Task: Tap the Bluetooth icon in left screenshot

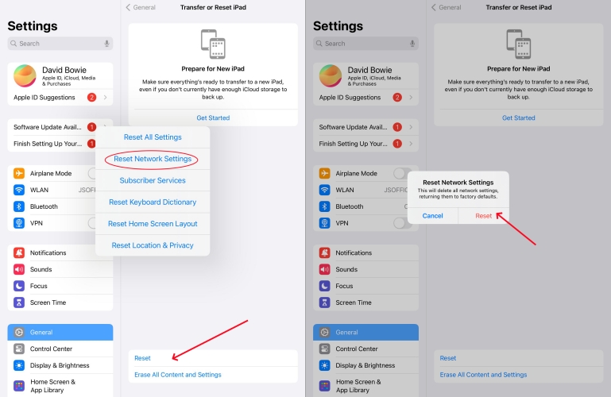Action: click(x=19, y=206)
